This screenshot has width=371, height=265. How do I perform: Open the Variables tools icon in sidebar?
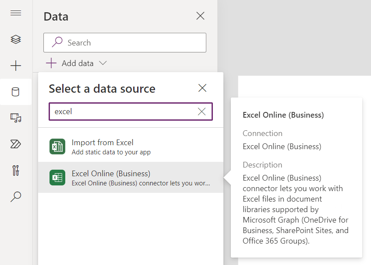point(16,170)
